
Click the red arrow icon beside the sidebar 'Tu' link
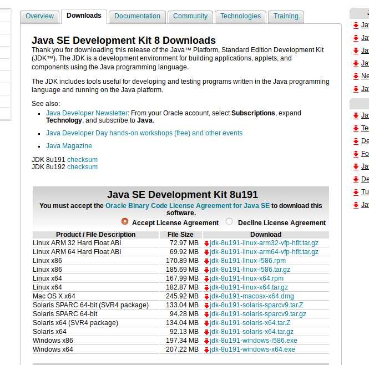click(356, 192)
